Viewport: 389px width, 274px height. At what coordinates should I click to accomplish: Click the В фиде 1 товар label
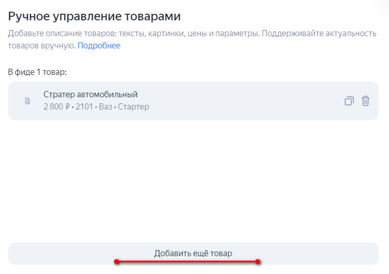point(37,72)
